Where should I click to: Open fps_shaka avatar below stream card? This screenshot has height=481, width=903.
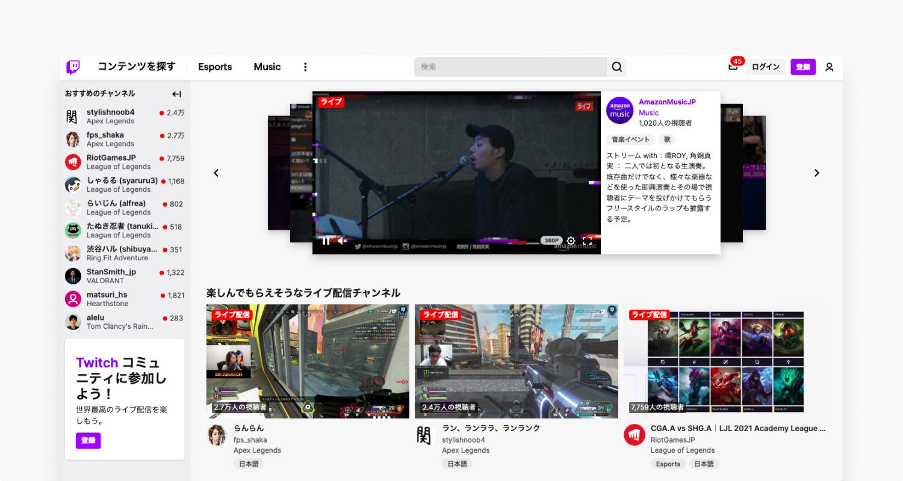[x=217, y=435]
